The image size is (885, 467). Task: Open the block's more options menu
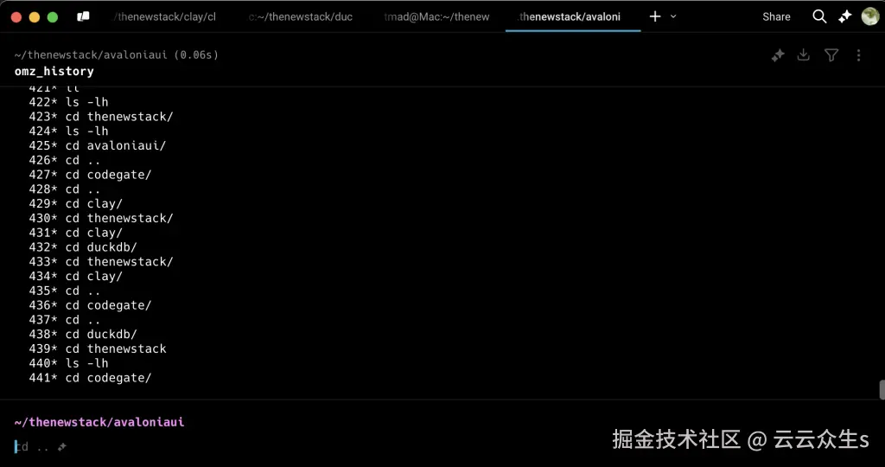858,54
